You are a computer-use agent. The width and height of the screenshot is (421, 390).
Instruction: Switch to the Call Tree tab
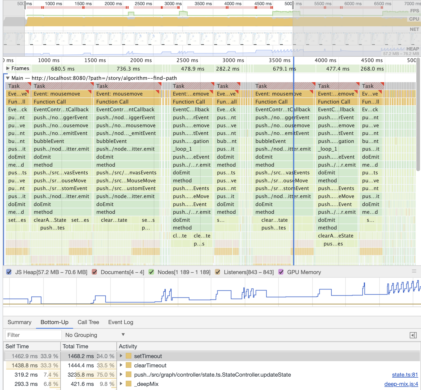[x=88, y=322]
